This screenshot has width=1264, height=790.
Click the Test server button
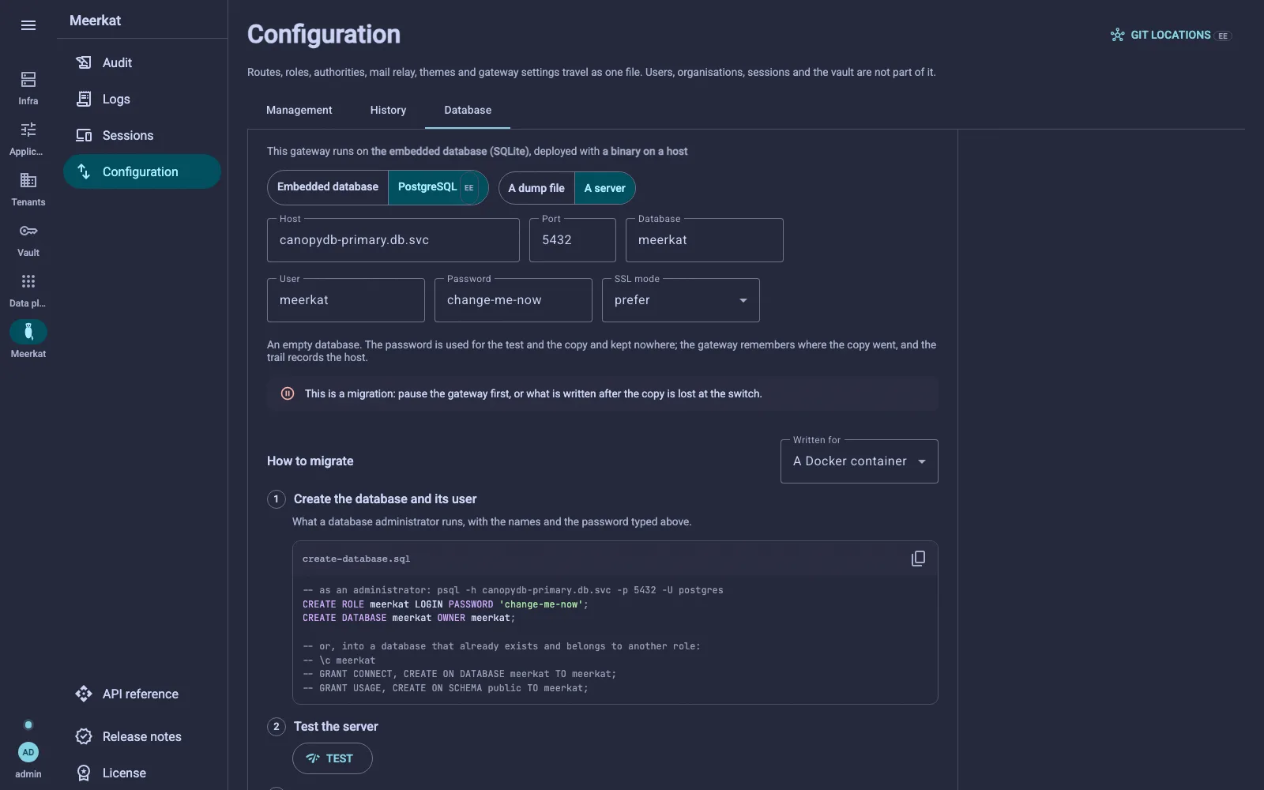[x=333, y=758]
